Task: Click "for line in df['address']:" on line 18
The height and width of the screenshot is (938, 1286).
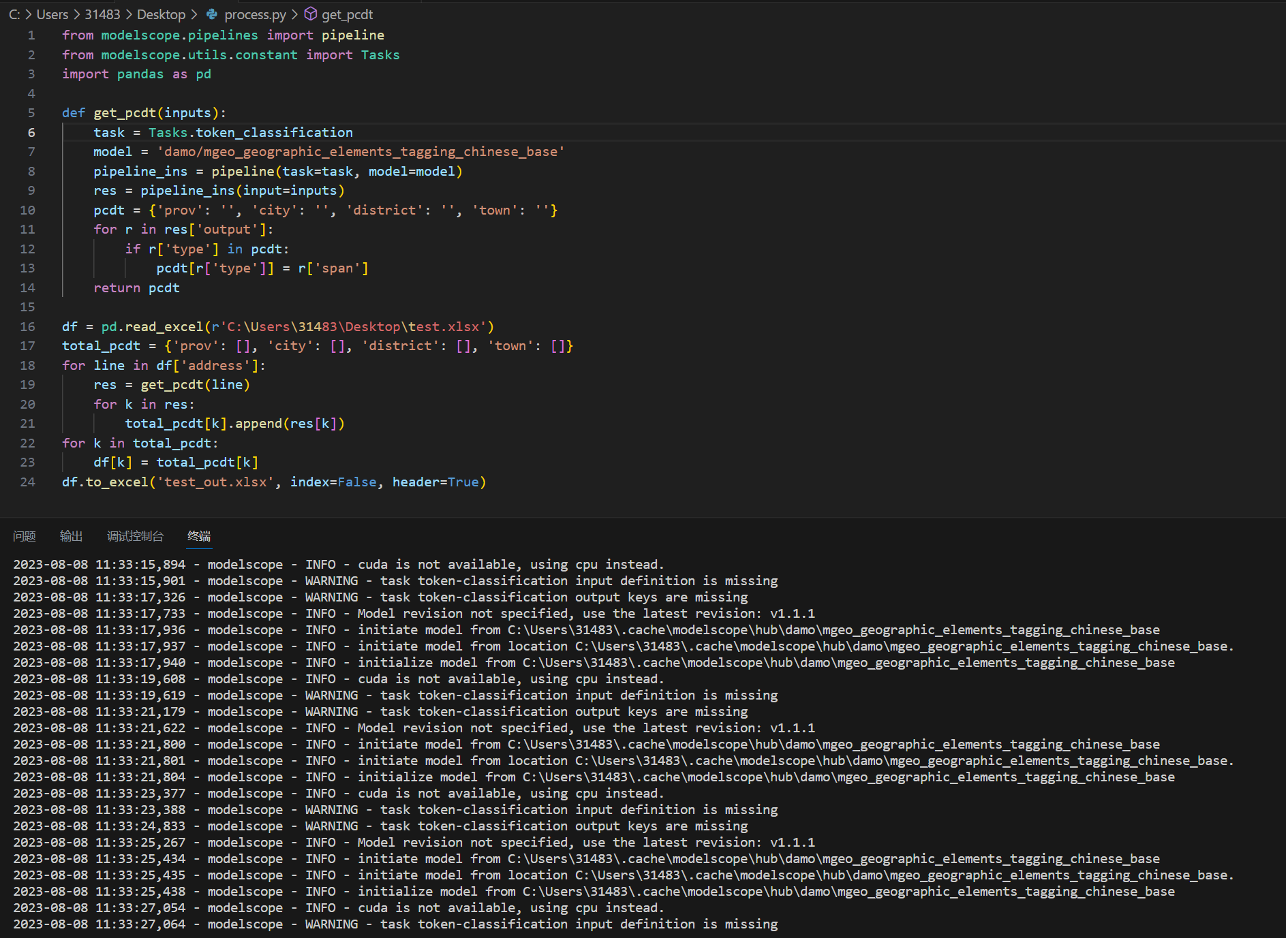Action: click(x=164, y=366)
